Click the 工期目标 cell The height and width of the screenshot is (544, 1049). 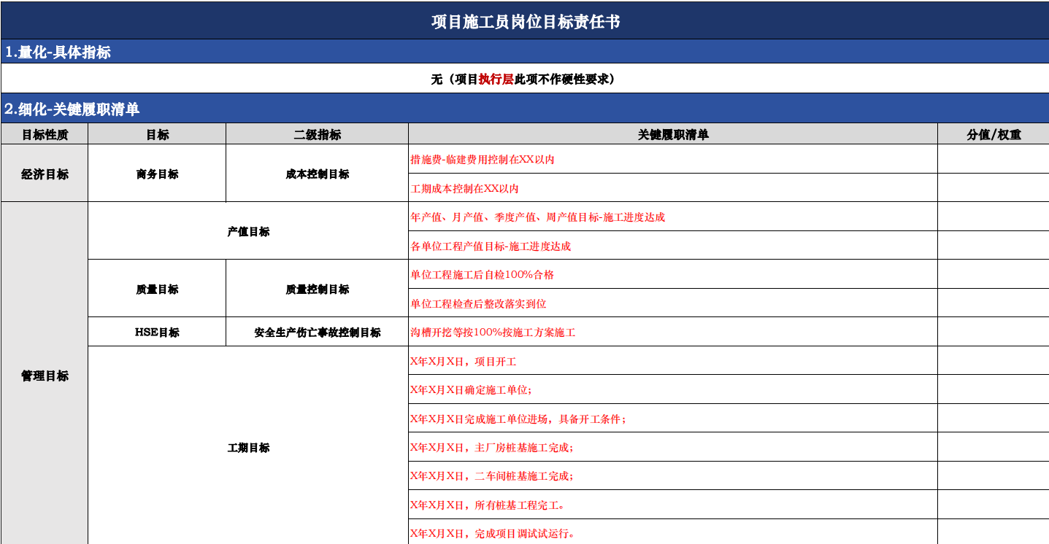point(248,447)
